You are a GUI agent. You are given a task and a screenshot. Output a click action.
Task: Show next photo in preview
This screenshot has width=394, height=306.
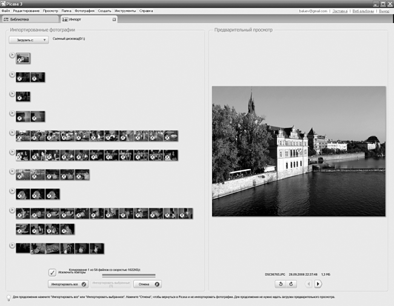(318, 284)
